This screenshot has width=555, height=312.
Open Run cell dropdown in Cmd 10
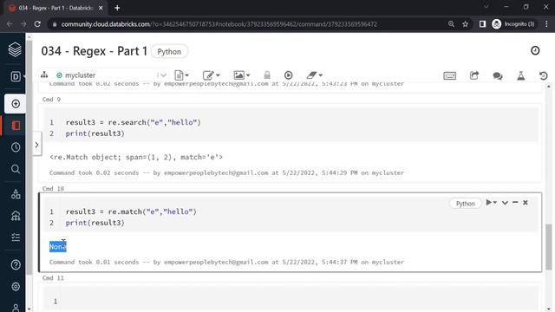tap(492, 203)
